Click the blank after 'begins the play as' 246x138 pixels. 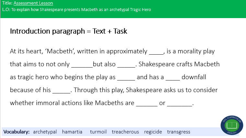tap(126, 78)
